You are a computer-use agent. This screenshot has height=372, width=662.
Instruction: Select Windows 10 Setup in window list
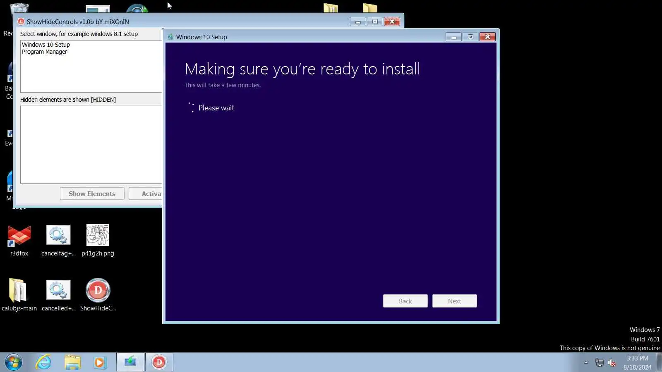[x=46, y=45]
